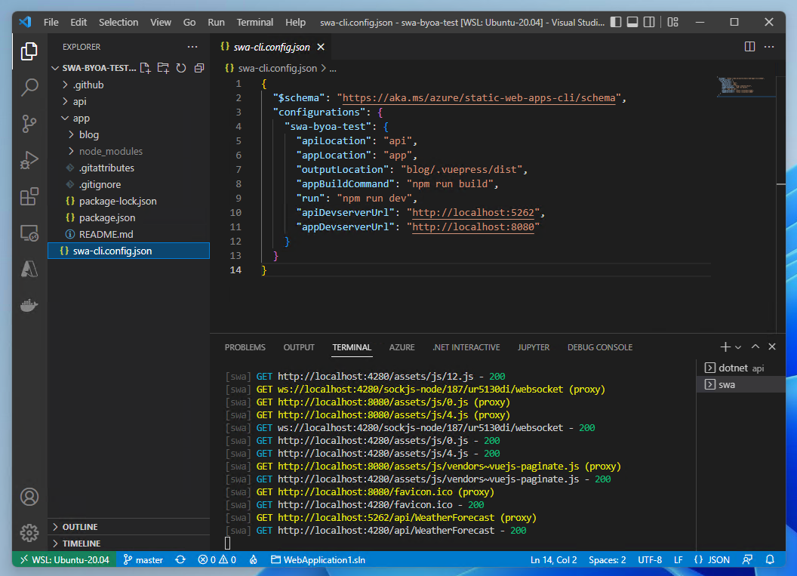Click WebApplication1.sln in status bar
This screenshot has height=576, width=797.
pos(318,559)
